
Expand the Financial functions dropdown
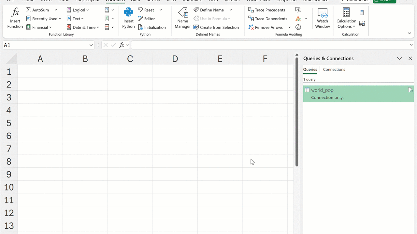(x=39, y=27)
